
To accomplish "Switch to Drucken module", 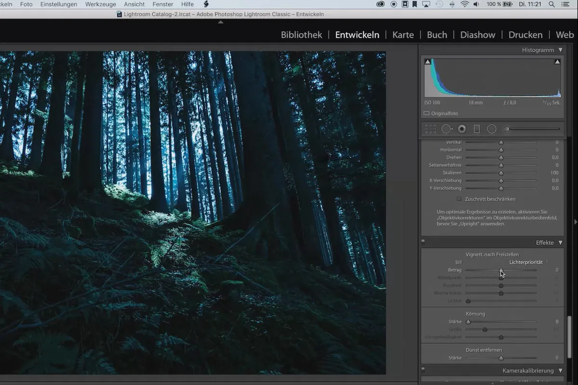I will point(525,35).
